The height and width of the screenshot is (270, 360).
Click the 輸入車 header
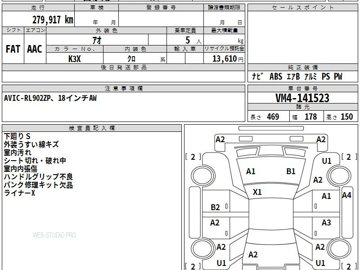pos(185,49)
